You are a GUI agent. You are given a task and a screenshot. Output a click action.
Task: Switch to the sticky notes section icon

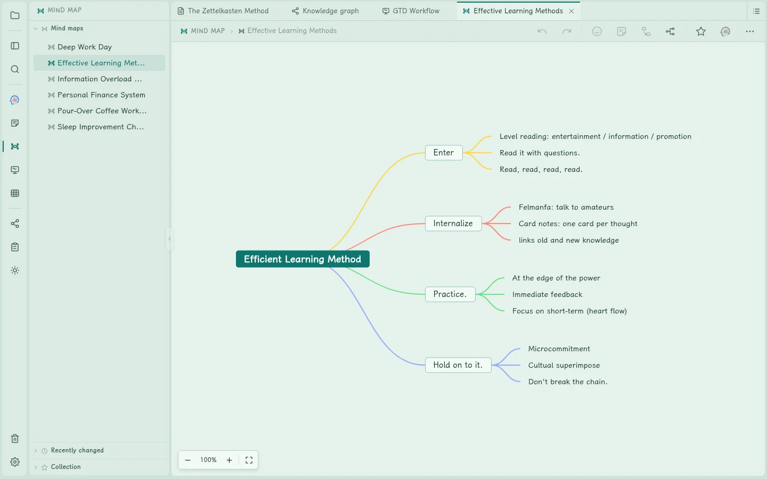click(x=15, y=123)
